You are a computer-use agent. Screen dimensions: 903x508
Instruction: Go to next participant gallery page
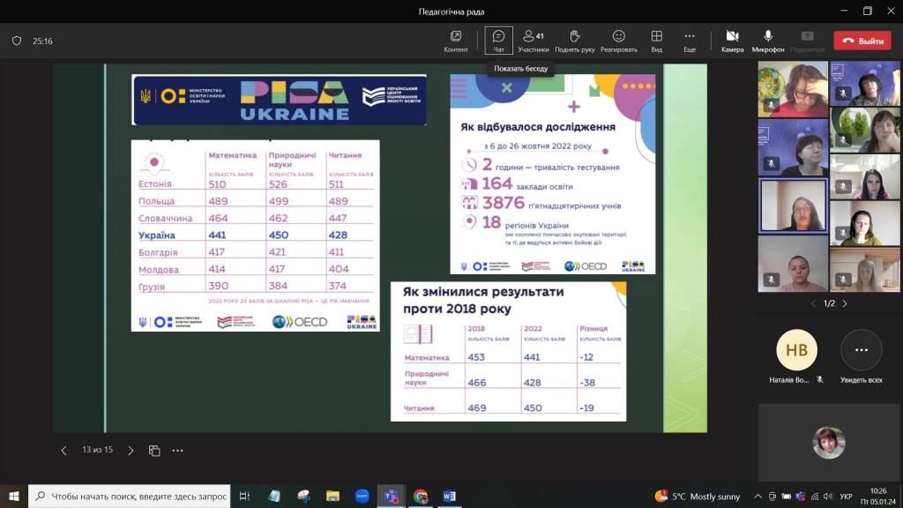(845, 303)
